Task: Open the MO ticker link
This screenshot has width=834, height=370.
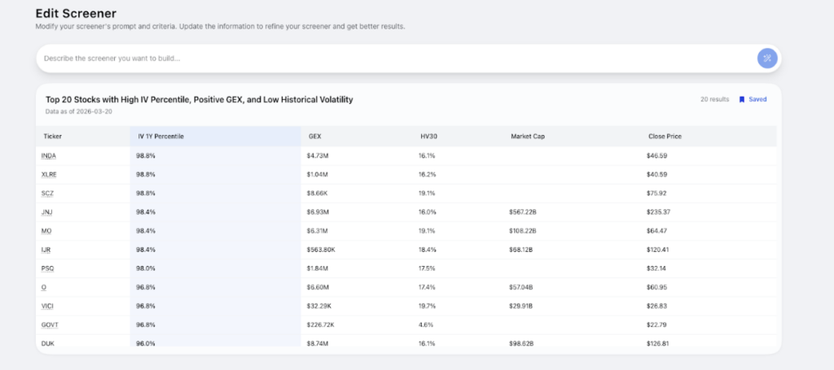Action: click(46, 231)
